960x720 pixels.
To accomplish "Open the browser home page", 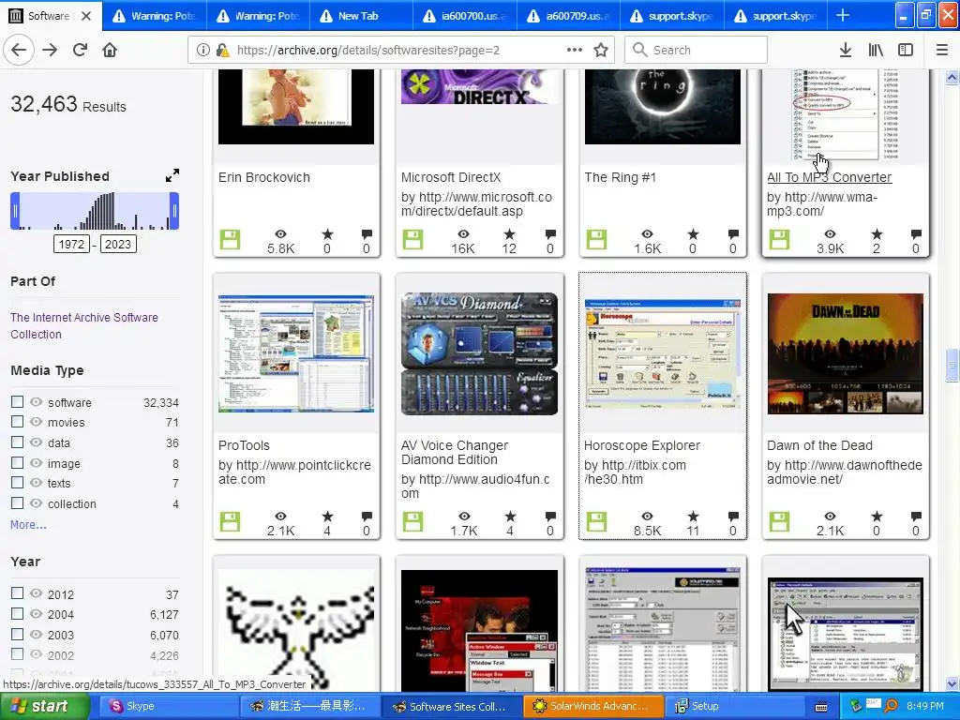I will click(110, 51).
